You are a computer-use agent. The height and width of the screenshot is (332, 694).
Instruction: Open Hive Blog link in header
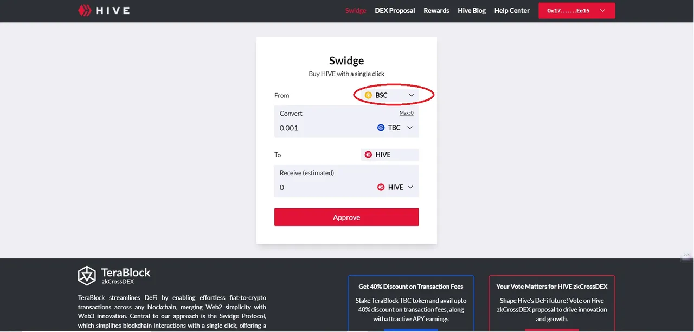point(472,10)
